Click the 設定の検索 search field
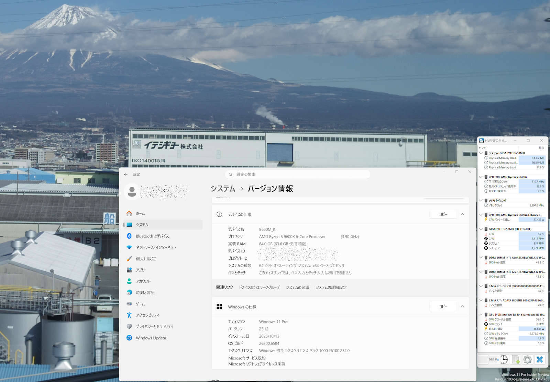Screen dimensions: 550x382 (298, 175)
